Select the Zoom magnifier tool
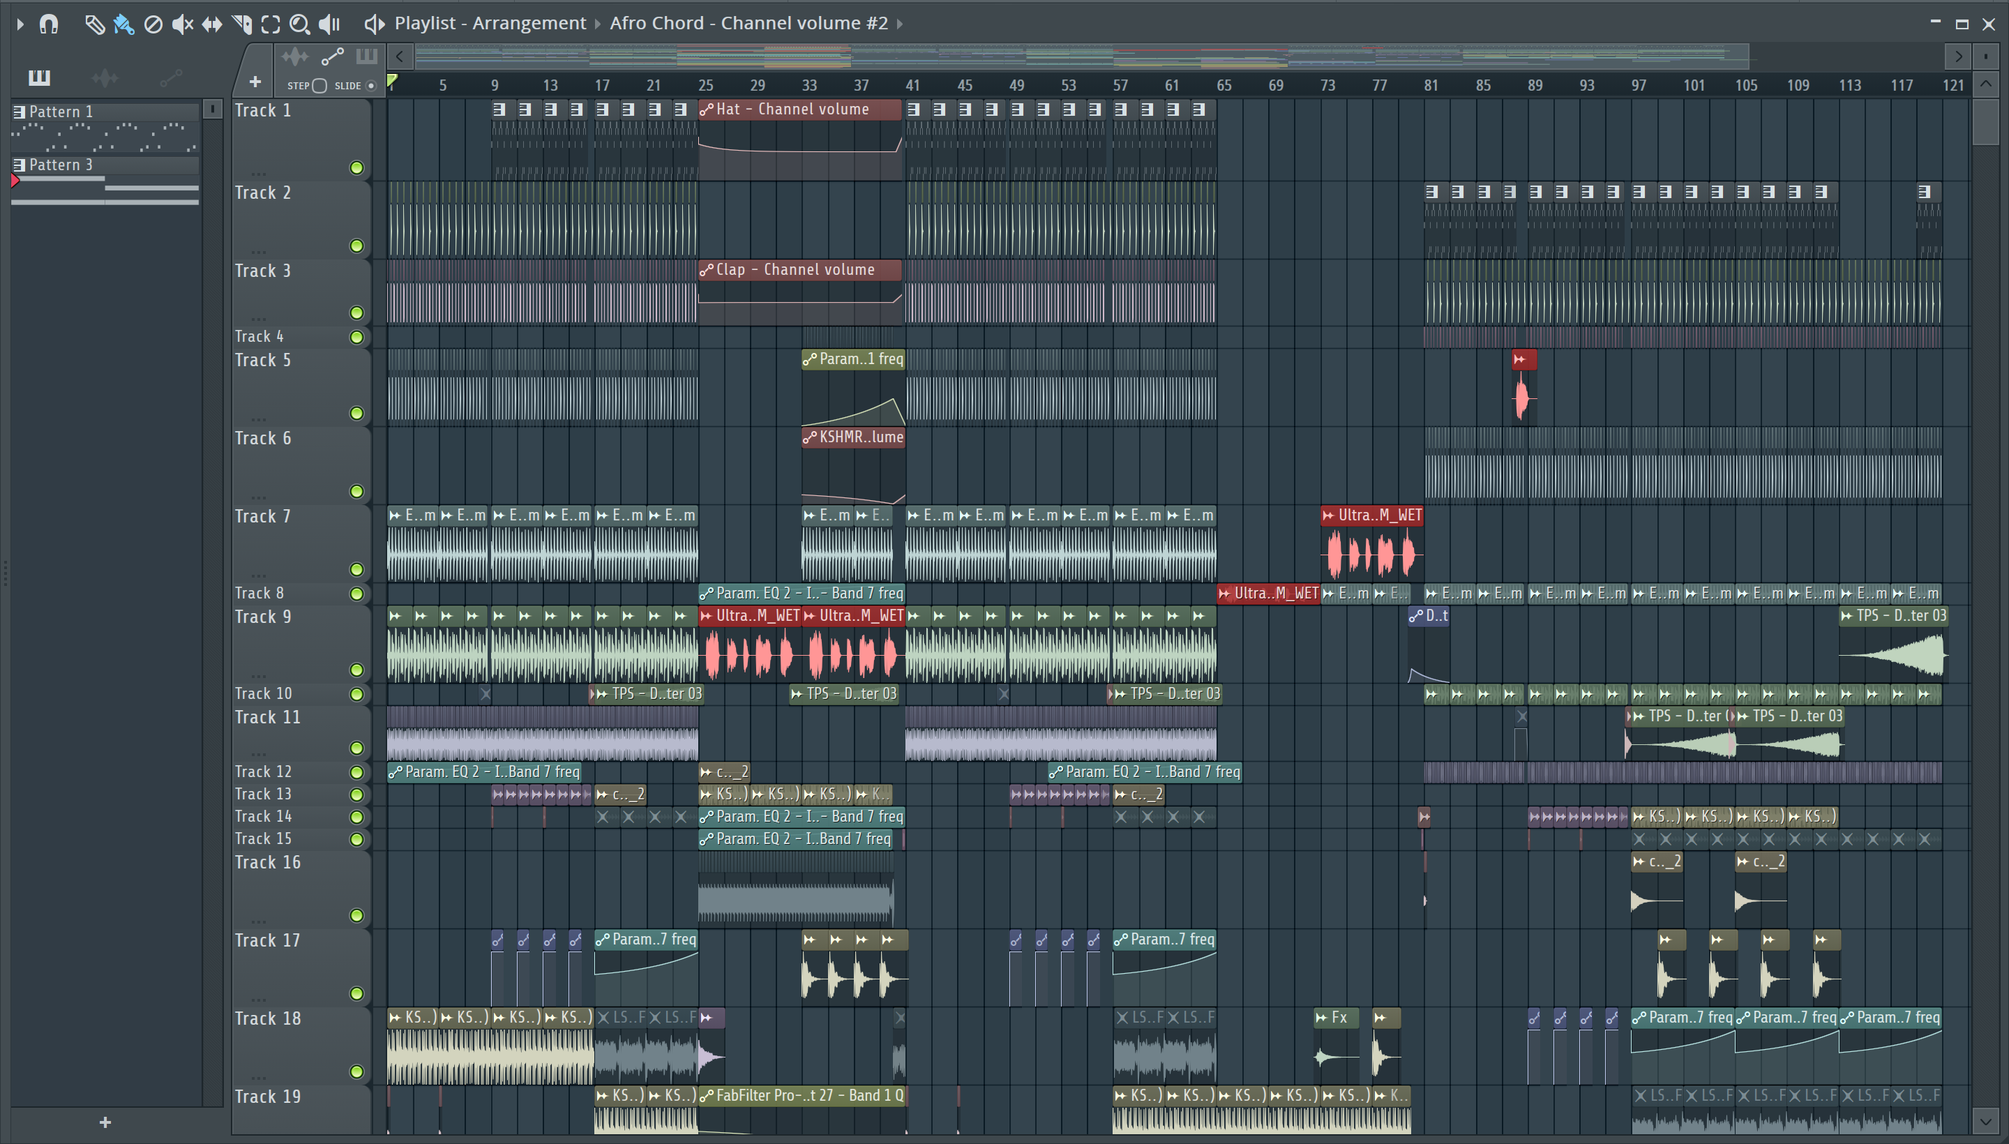This screenshot has width=2009, height=1144. (299, 24)
